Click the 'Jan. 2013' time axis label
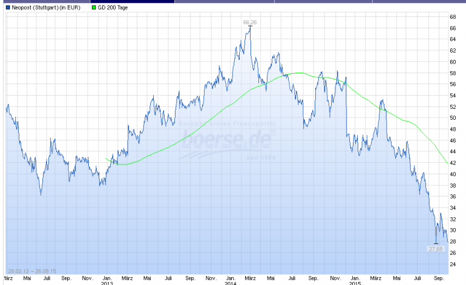This screenshot has width=466, height=285. click(107, 281)
